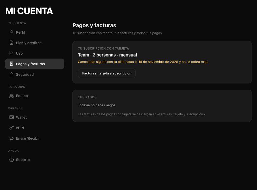Click the TU EQUIPO section label

point(17,87)
